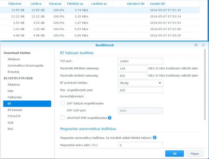Select the 1.03 GB download row
The image size is (209, 159).
click(100, 29)
